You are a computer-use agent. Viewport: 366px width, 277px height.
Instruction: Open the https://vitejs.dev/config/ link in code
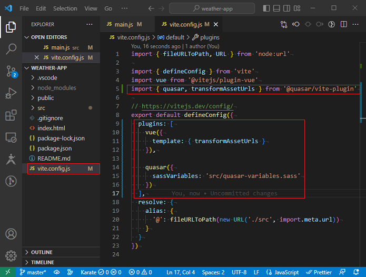[187, 106]
